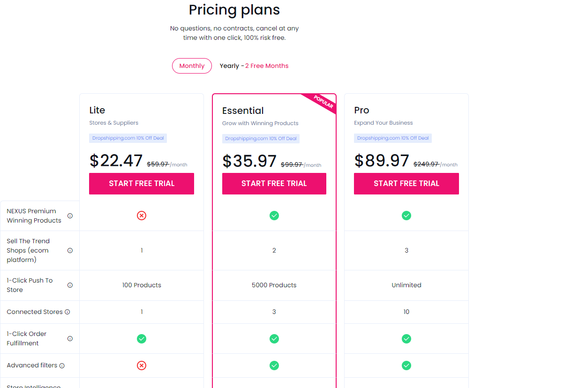Click the 2 Free Months label
The height and width of the screenshot is (388, 579).
(267, 66)
